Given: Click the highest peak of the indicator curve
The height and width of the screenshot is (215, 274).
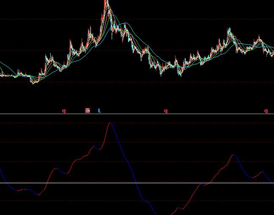Looking at the screenshot, I should click(x=110, y=123).
